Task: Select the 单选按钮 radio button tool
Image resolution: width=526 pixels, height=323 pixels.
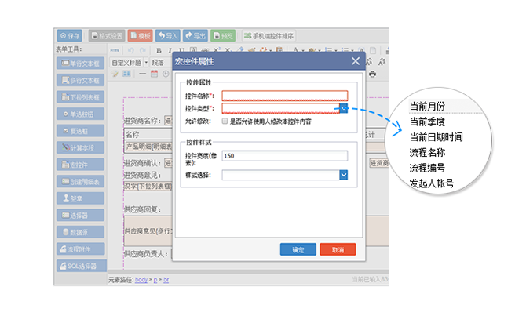Action: [x=81, y=114]
